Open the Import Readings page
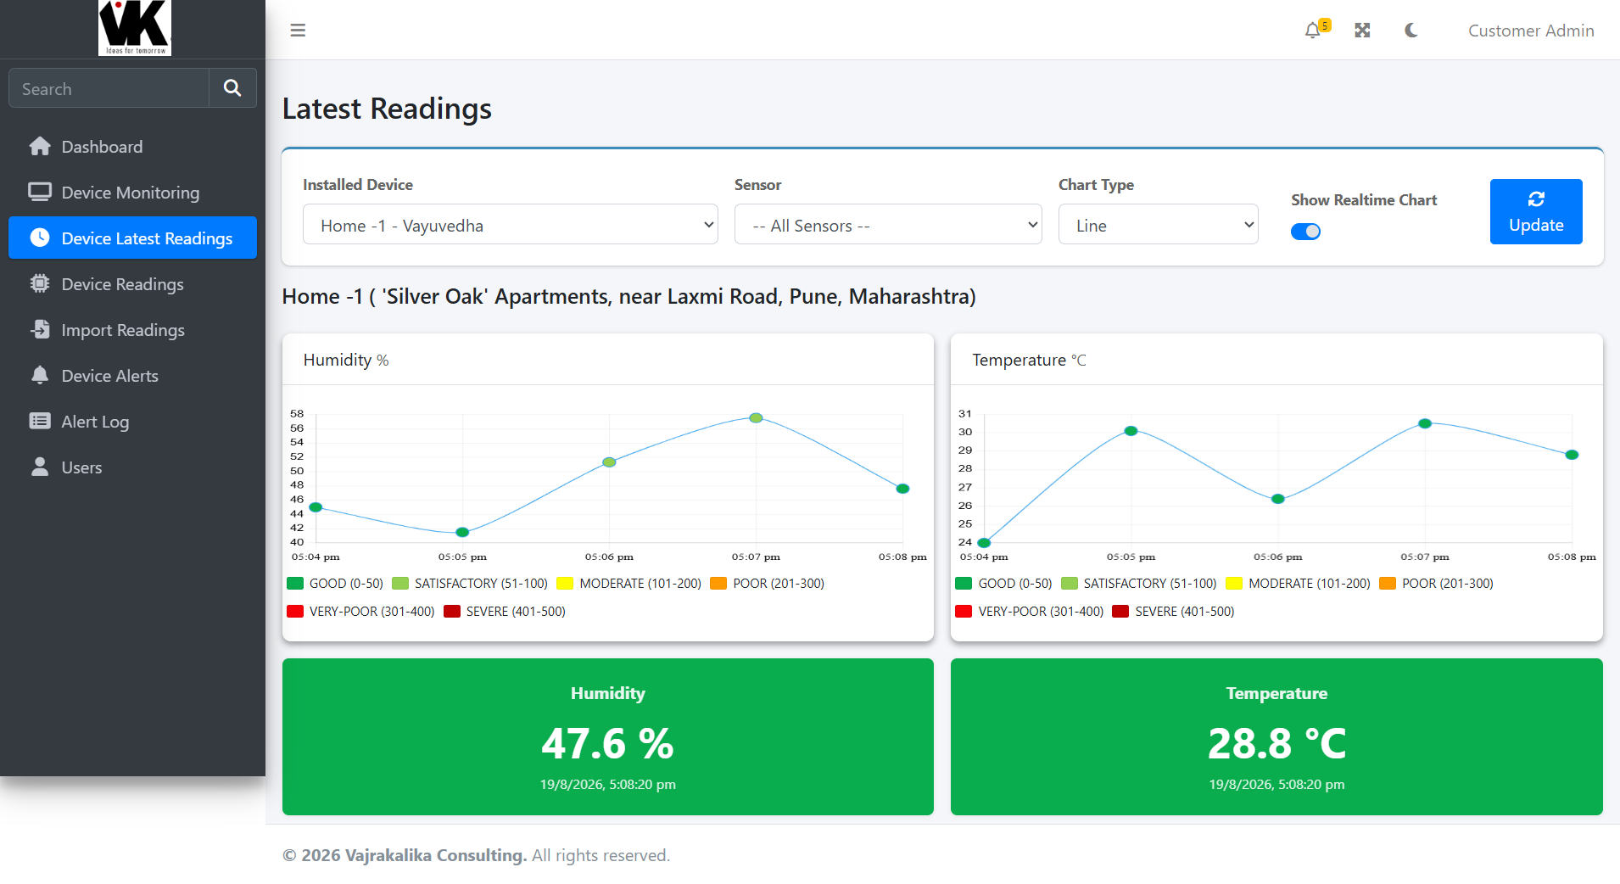Image resolution: width=1620 pixels, height=884 pixels. [x=132, y=330]
